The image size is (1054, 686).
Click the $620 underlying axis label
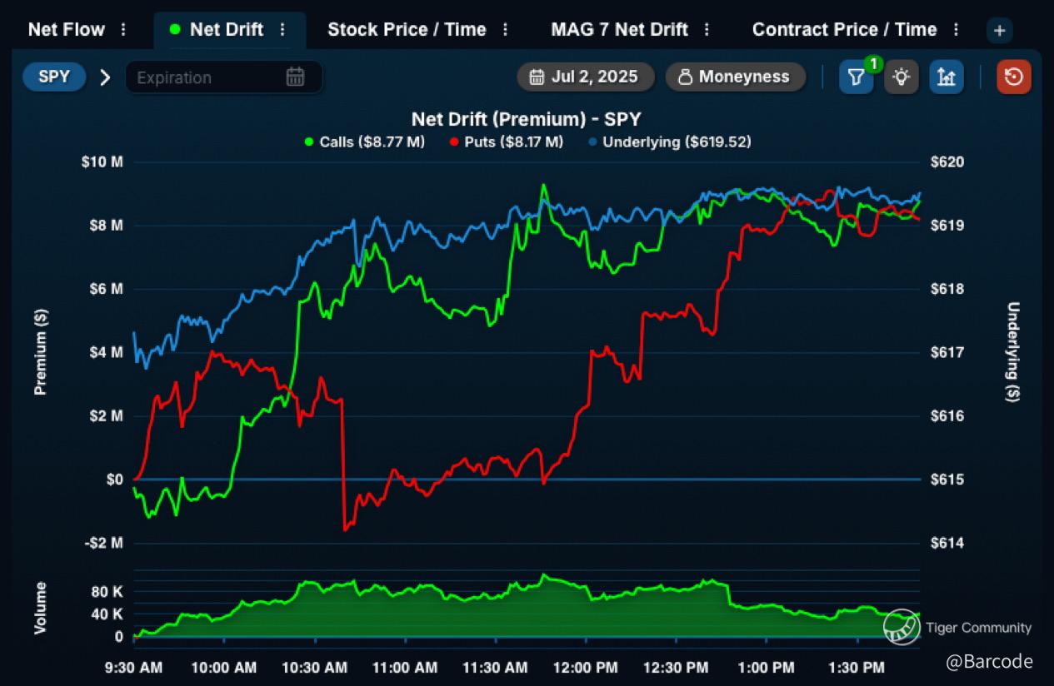point(947,162)
